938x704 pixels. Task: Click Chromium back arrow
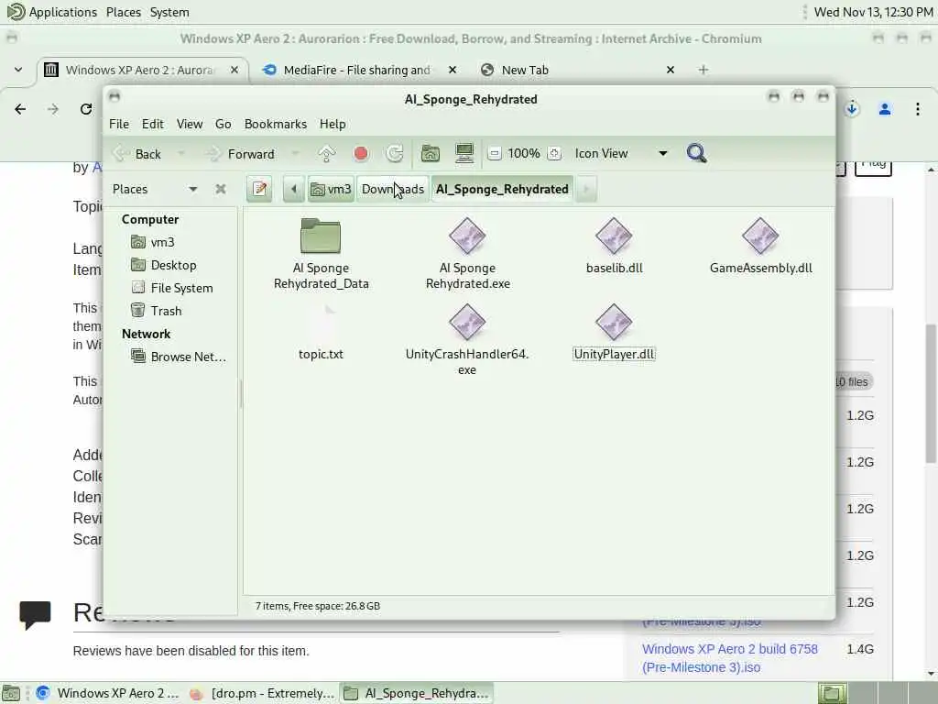click(20, 109)
